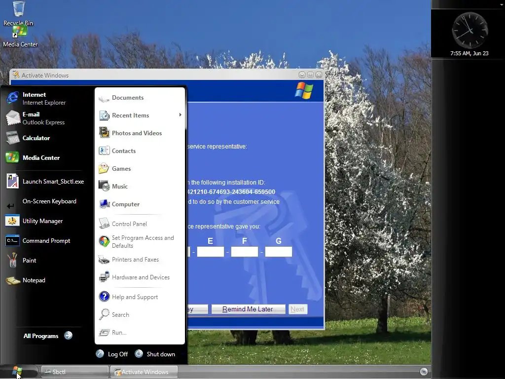The image size is (505, 379).
Task: Open On-Screen Keyboard
Action: [x=49, y=201]
